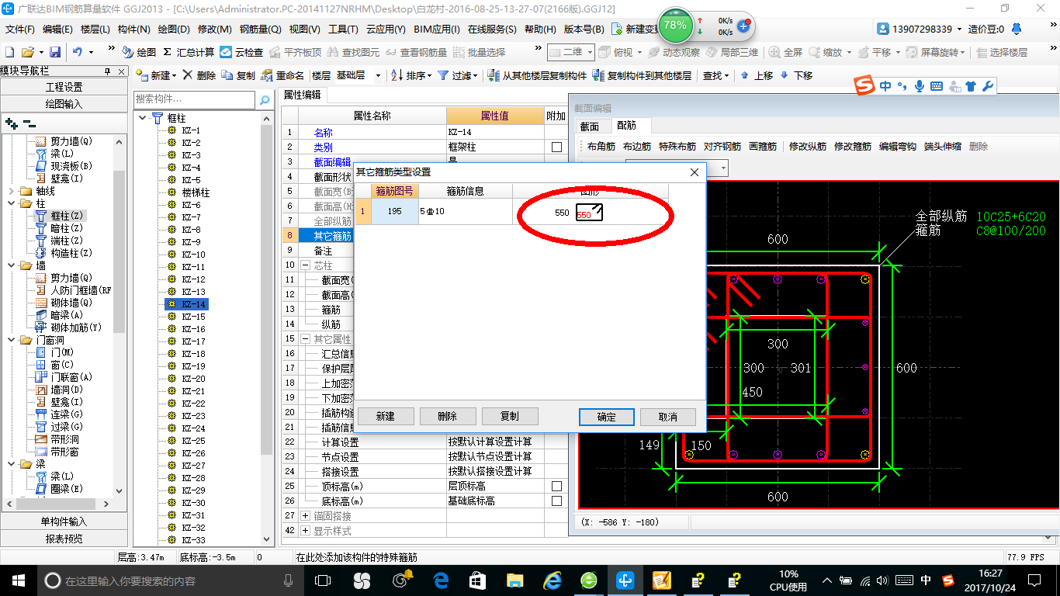Viewport: 1060px width, 596px height.
Task: Tick 附加 checkbox for 顶标高 row
Action: pos(556,486)
